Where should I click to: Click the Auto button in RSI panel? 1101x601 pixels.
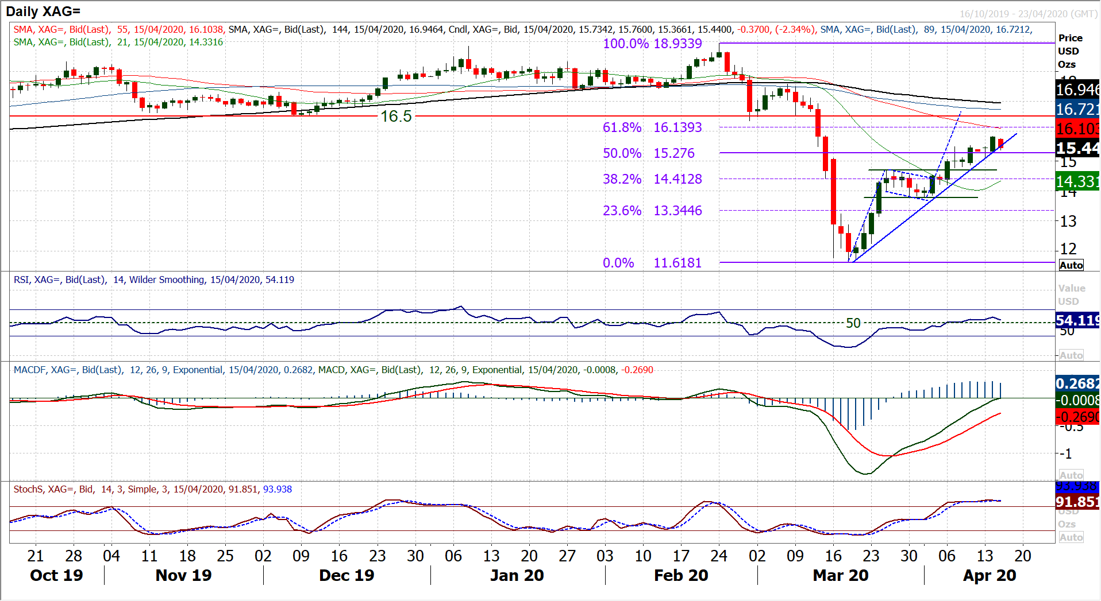click(x=1071, y=355)
